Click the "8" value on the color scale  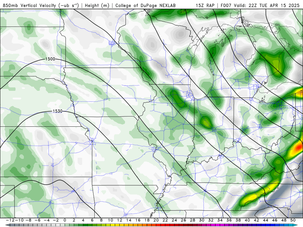[101, 220]
